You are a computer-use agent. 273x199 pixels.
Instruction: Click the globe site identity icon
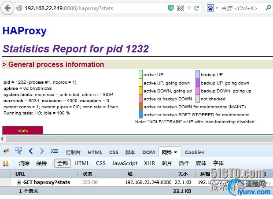19,8
